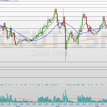The image size is (107, 107).
Task: Click the long red candle that drops below the orange line
Action: pos(66,38)
